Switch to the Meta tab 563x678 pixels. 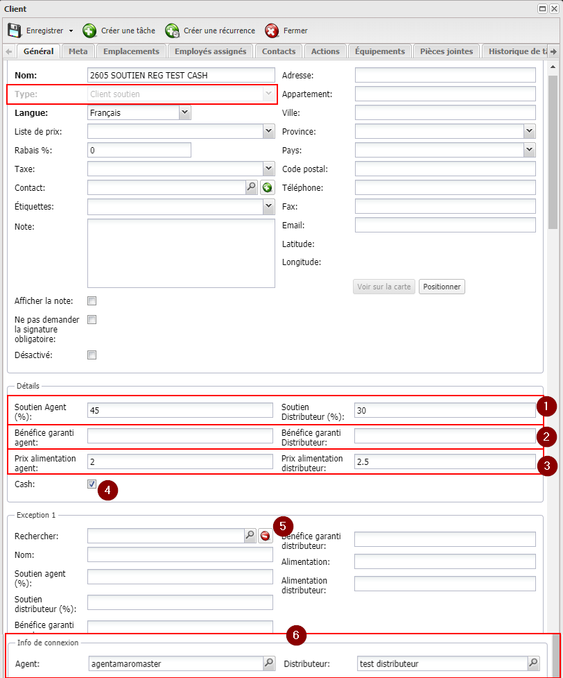(x=78, y=51)
